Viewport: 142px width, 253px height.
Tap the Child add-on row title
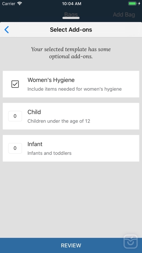click(x=34, y=112)
